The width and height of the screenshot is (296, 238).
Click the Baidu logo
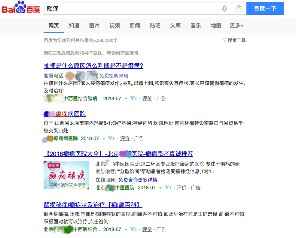(x=20, y=8)
